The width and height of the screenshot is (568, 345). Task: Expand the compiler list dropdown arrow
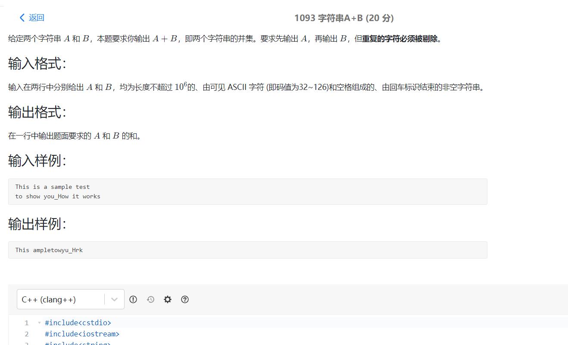pyautogui.click(x=114, y=299)
